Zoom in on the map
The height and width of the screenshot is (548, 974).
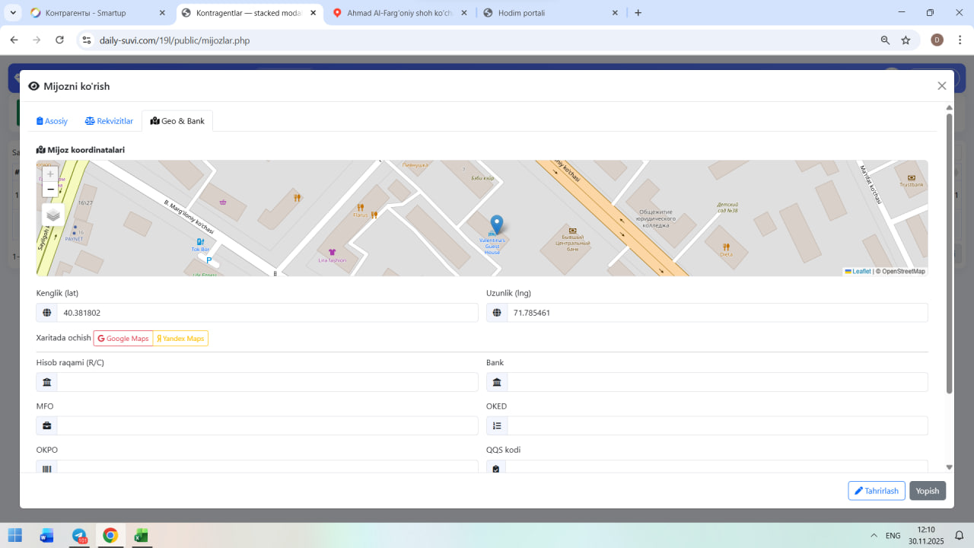(50, 174)
